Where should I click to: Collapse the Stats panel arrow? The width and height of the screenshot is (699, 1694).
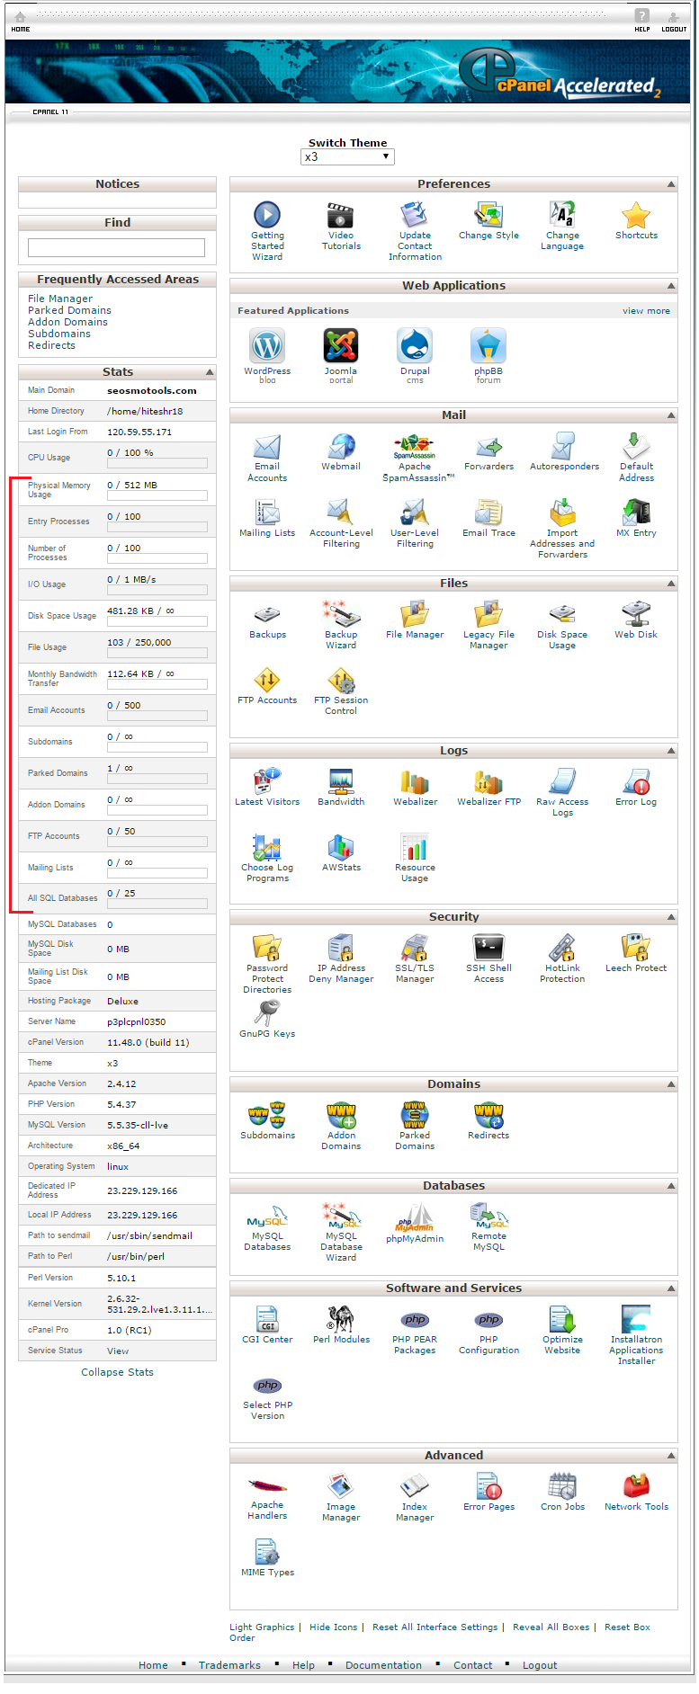click(210, 372)
